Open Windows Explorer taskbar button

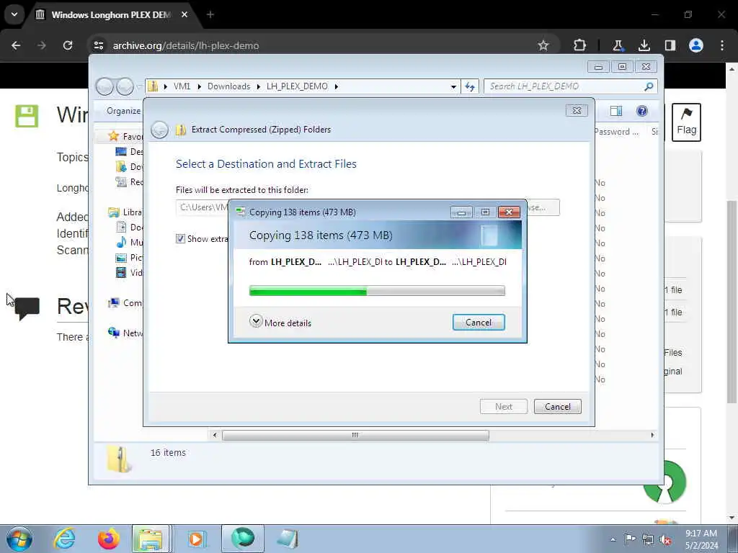(x=151, y=539)
